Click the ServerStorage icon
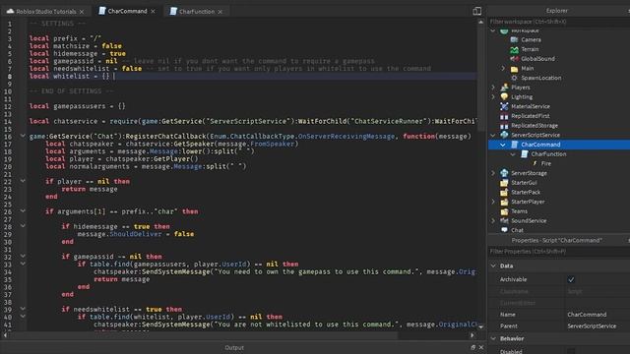 coord(504,173)
